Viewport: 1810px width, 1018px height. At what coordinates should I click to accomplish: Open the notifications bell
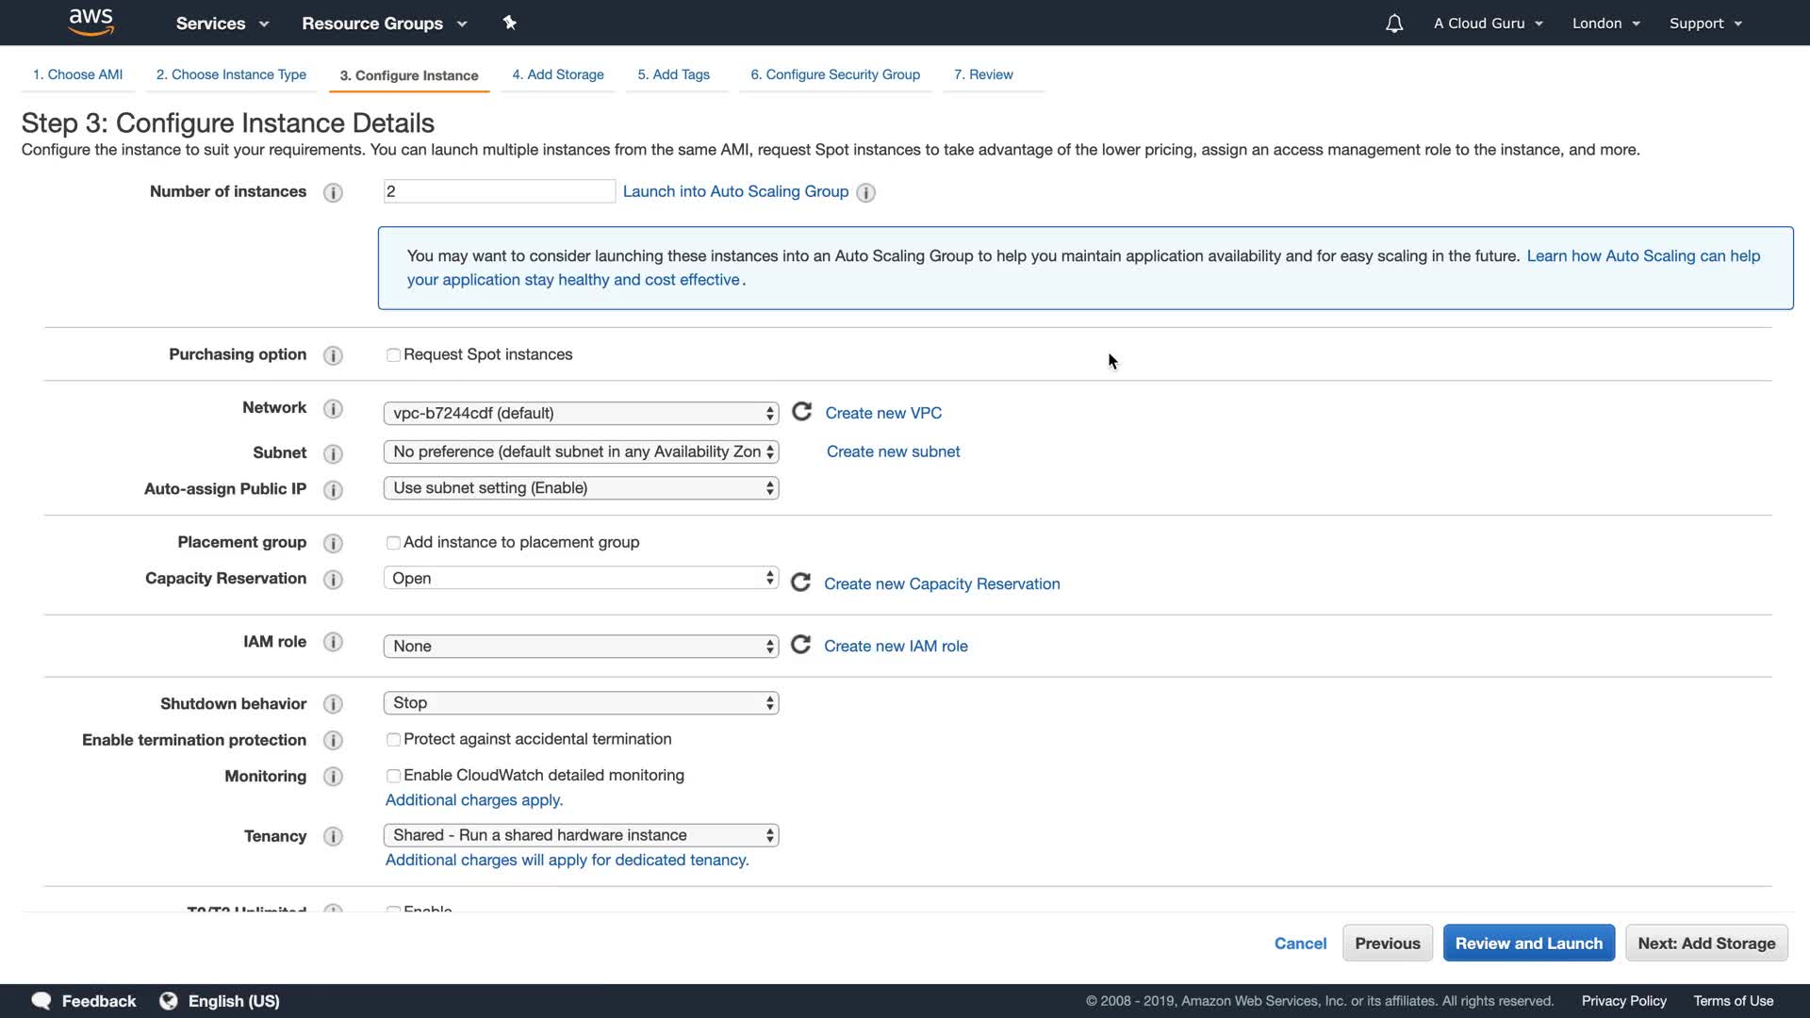[1393, 24]
